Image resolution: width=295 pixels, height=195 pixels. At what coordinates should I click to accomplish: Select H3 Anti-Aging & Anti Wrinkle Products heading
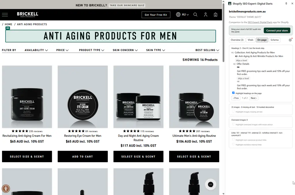259,56
